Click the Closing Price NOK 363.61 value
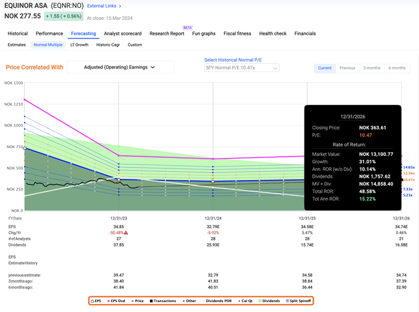 [x=373, y=128]
